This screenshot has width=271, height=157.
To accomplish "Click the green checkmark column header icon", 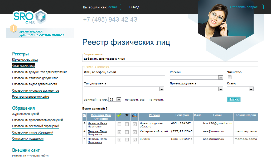I will pos(119,115).
